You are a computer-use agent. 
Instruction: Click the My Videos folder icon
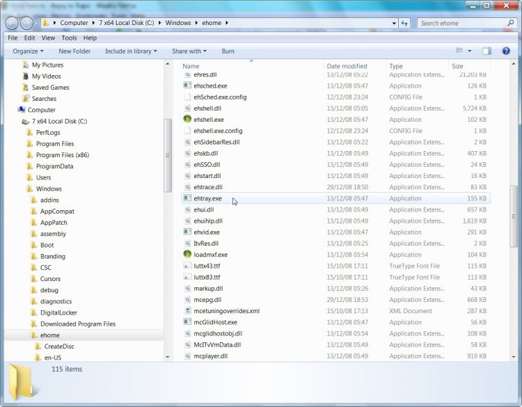(x=26, y=76)
